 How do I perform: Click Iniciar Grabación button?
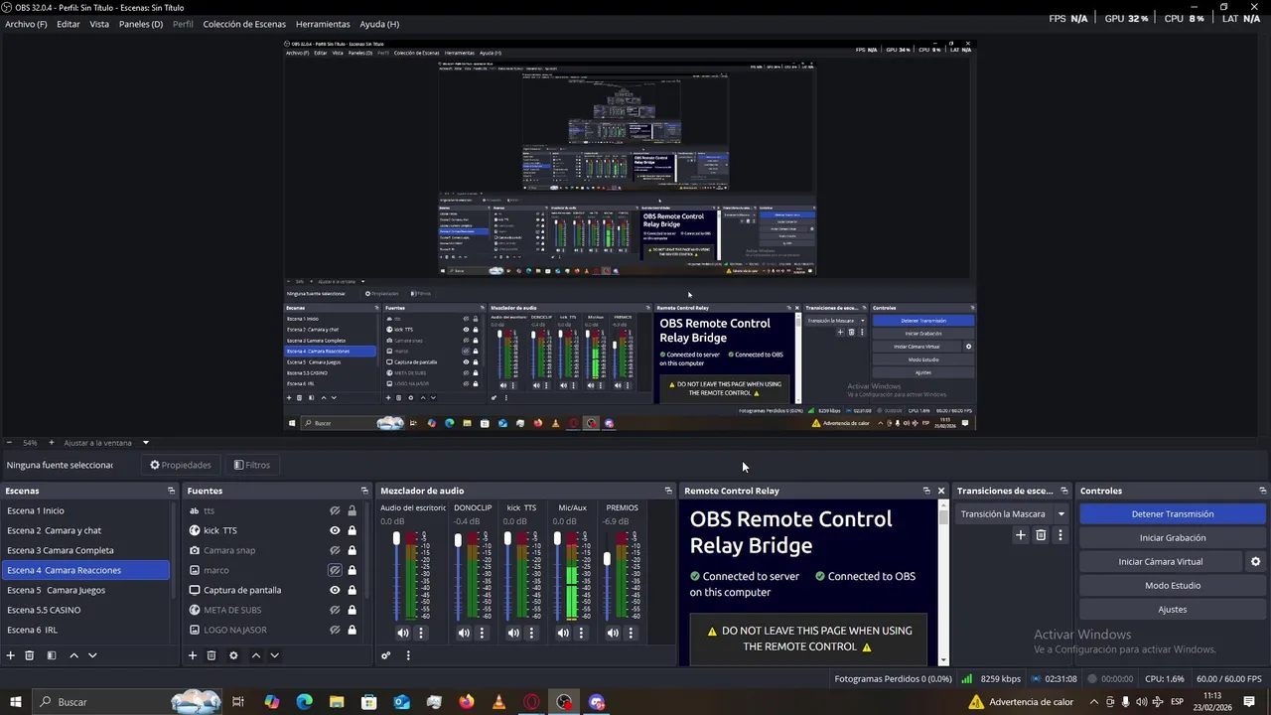pos(1172,538)
